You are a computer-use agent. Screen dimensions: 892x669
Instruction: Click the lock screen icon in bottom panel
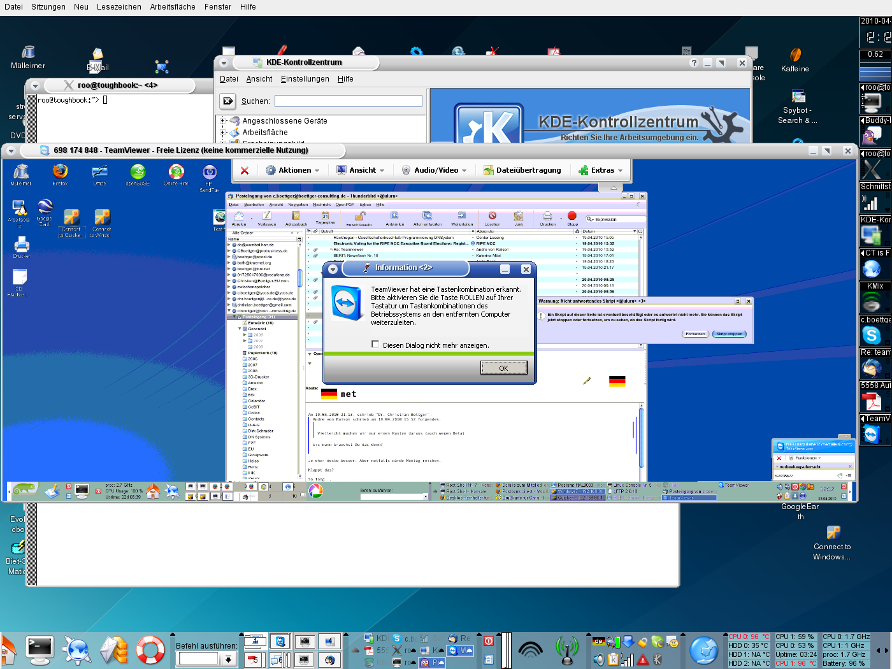(489, 659)
